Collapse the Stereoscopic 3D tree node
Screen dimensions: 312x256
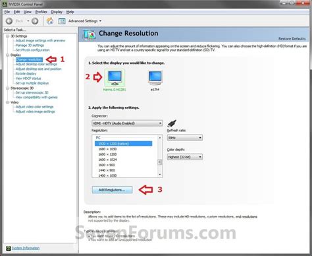8,88
